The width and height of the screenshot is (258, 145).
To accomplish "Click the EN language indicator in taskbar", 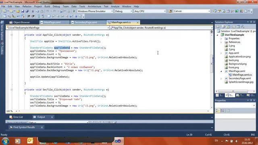I will click(216, 141).
